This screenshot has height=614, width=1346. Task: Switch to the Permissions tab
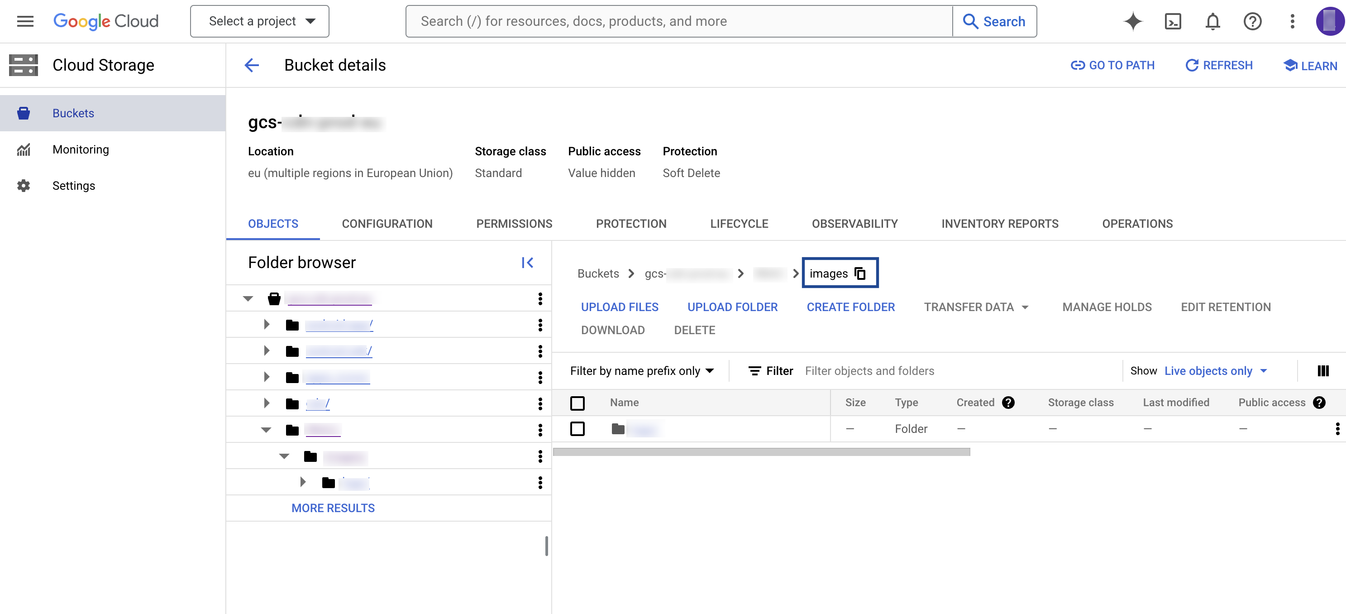pyautogui.click(x=514, y=224)
